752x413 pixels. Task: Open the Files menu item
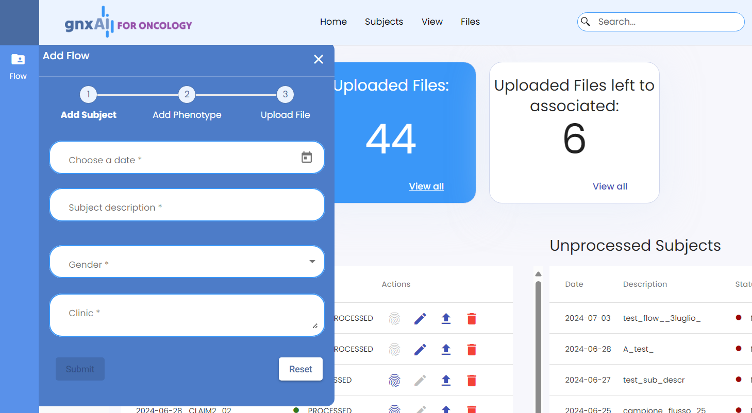(x=470, y=22)
